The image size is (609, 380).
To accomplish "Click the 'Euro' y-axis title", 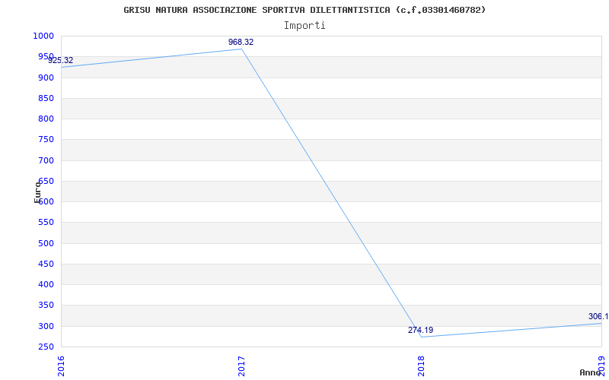I will (37, 192).
